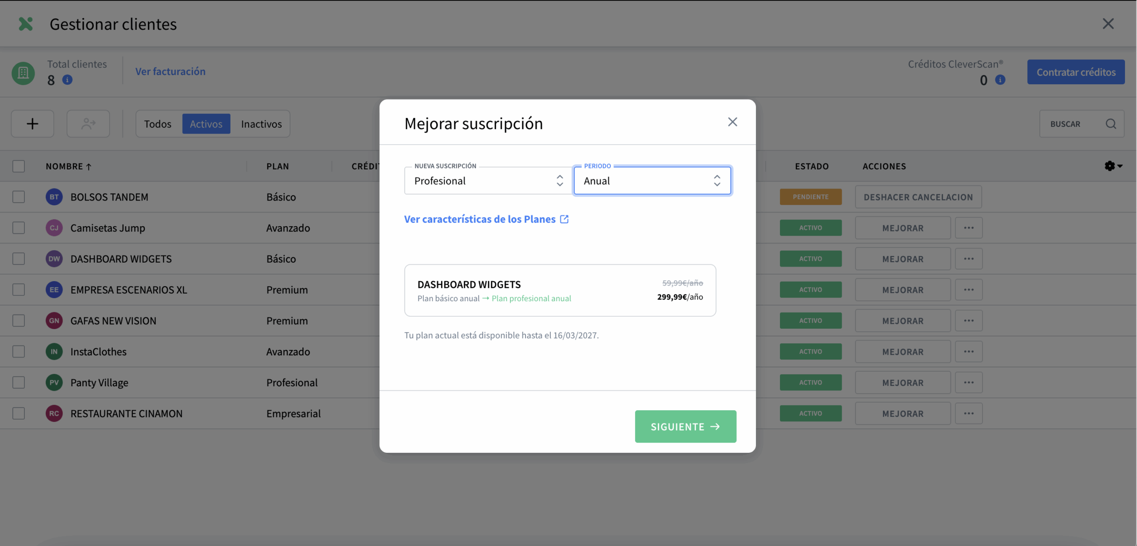1137x546 pixels.
Task: Click the search magnifier icon
Action: (x=1111, y=124)
